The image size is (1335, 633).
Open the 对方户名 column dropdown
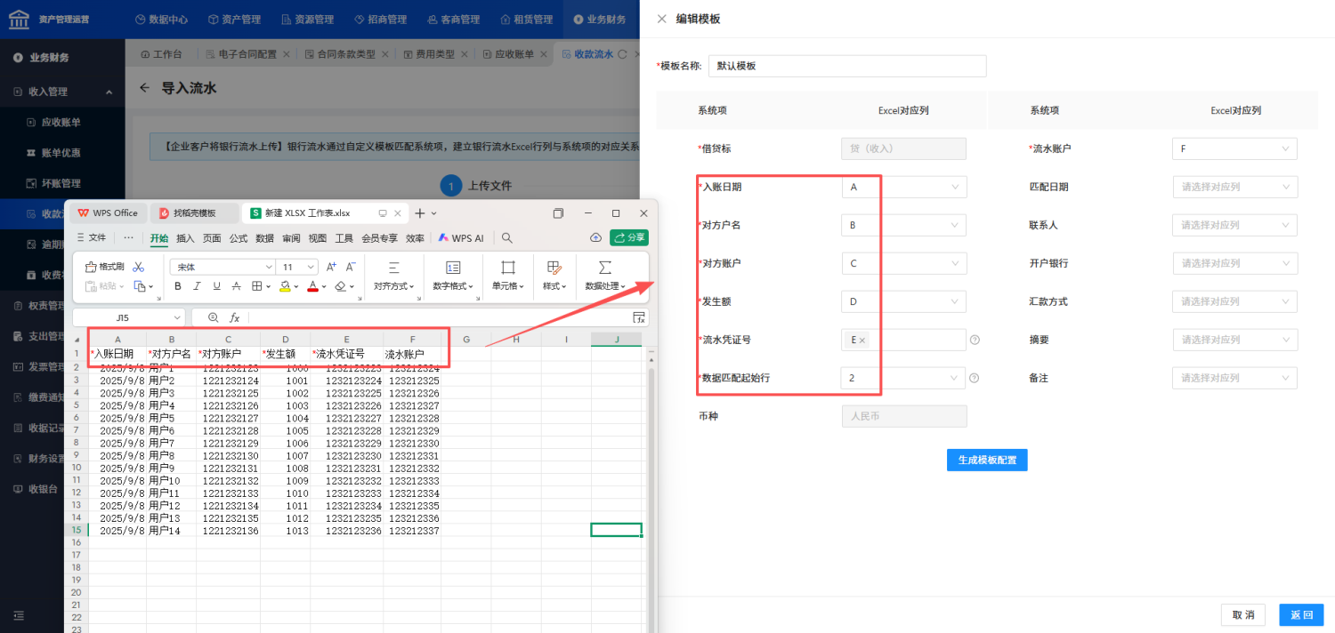click(903, 225)
